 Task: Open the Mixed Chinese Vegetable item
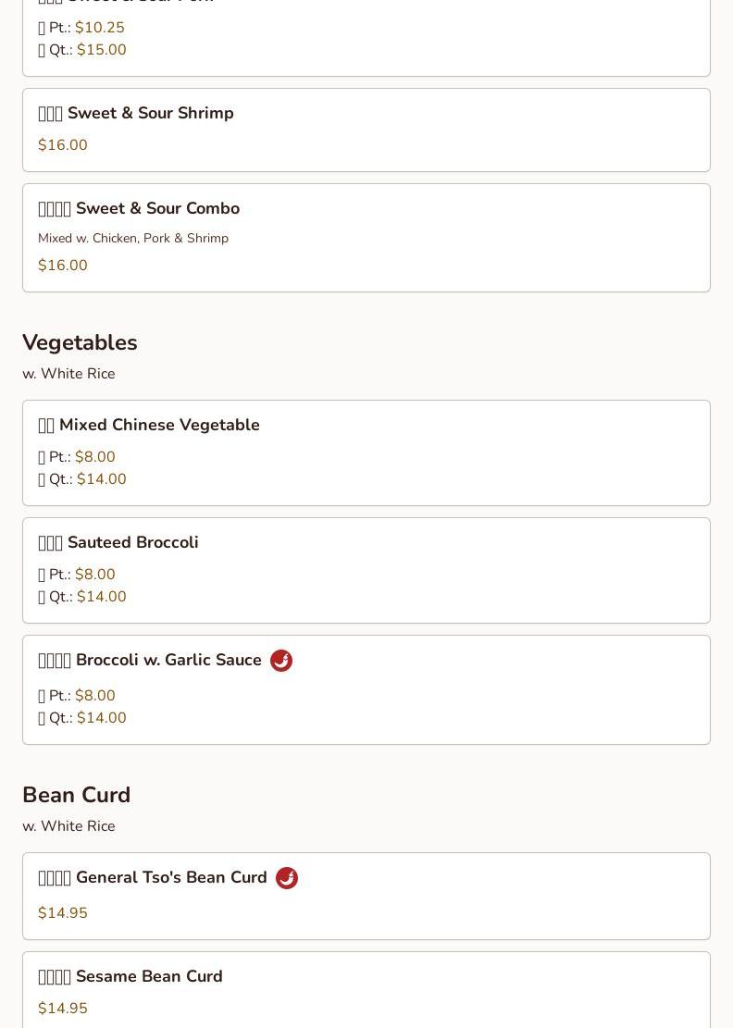366,453
